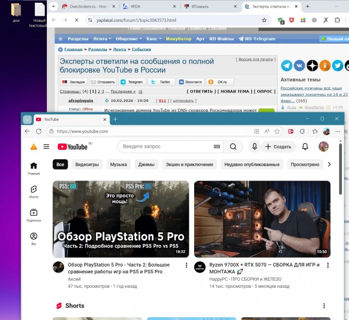Screen dimensions: 349x320
Task: Open 'Последняя »' page link
Action: coord(123,92)
